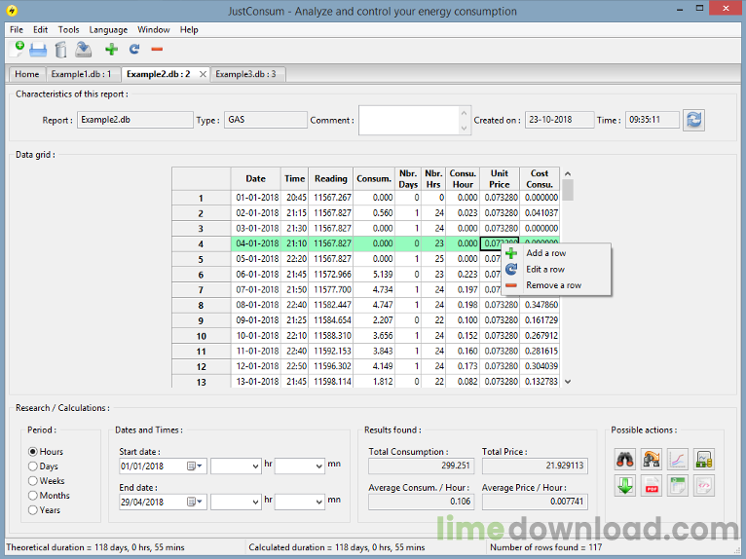Viewport: 746px width, 559px height.
Task: Open the Window menu
Action: 154,29
